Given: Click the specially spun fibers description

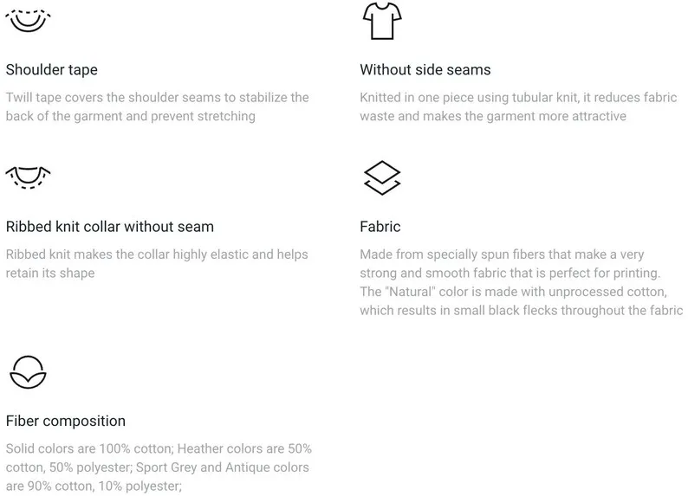Looking at the screenshot, I should 522,282.
